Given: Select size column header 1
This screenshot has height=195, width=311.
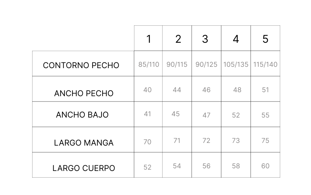Looking at the screenshot, I should 149,39.
